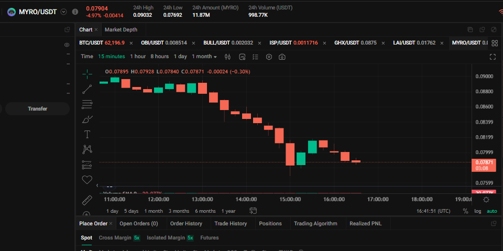The height and width of the screenshot is (251, 503).
Task: Set chart range to 5 days
Action: [131, 211]
